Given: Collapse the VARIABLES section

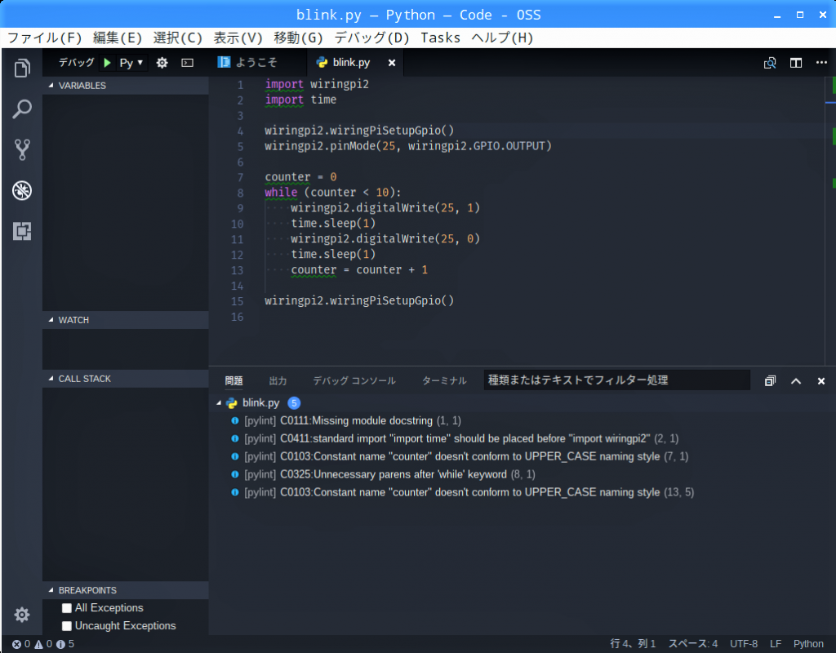Looking at the screenshot, I should [x=125, y=85].
